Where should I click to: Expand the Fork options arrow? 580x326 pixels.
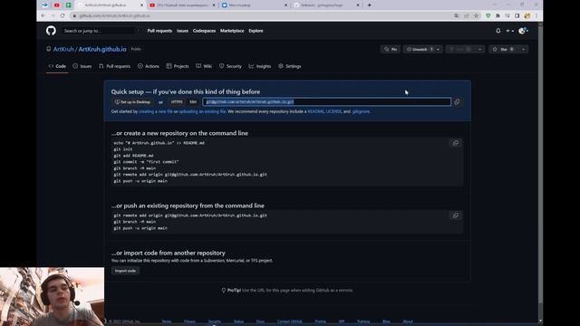[x=479, y=49]
